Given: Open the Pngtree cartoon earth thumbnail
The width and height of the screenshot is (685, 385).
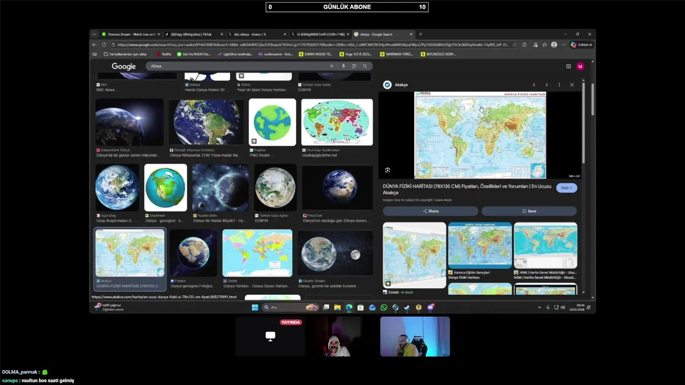Looking at the screenshot, I should (272, 122).
